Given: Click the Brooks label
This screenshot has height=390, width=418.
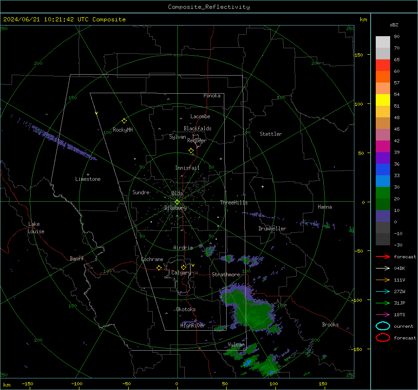Looking at the screenshot, I should (x=330, y=325).
